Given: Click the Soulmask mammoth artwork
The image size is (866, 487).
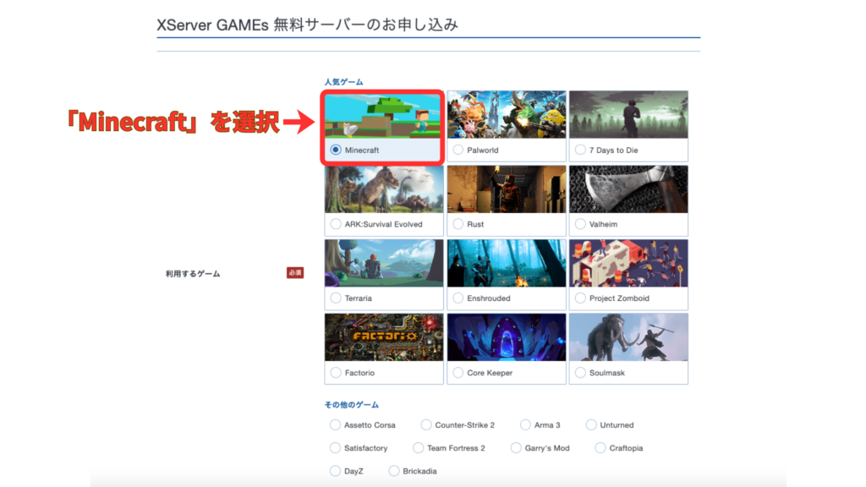Looking at the screenshot, I should (x=628, y=337).
